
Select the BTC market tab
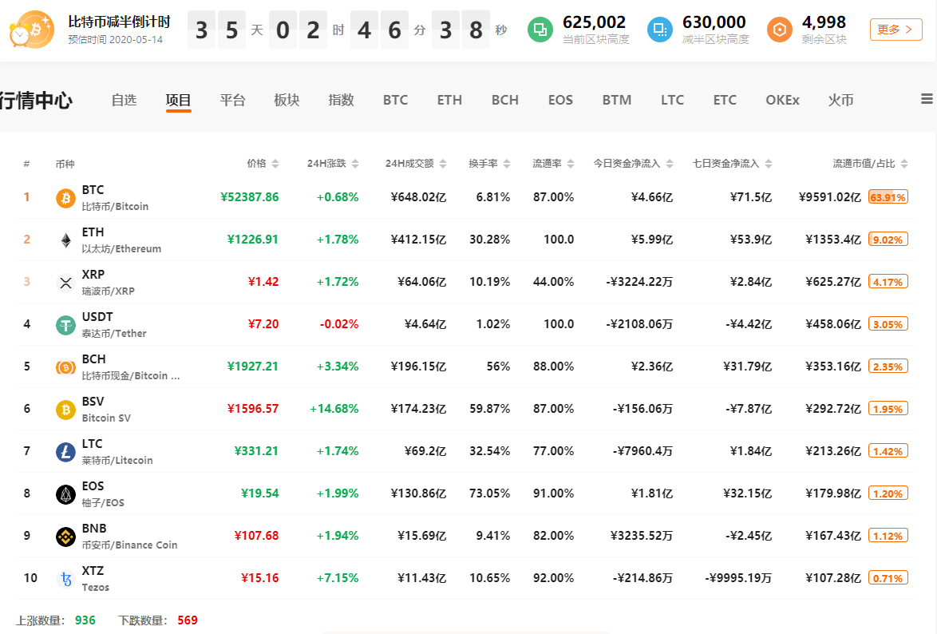point(396,100)
